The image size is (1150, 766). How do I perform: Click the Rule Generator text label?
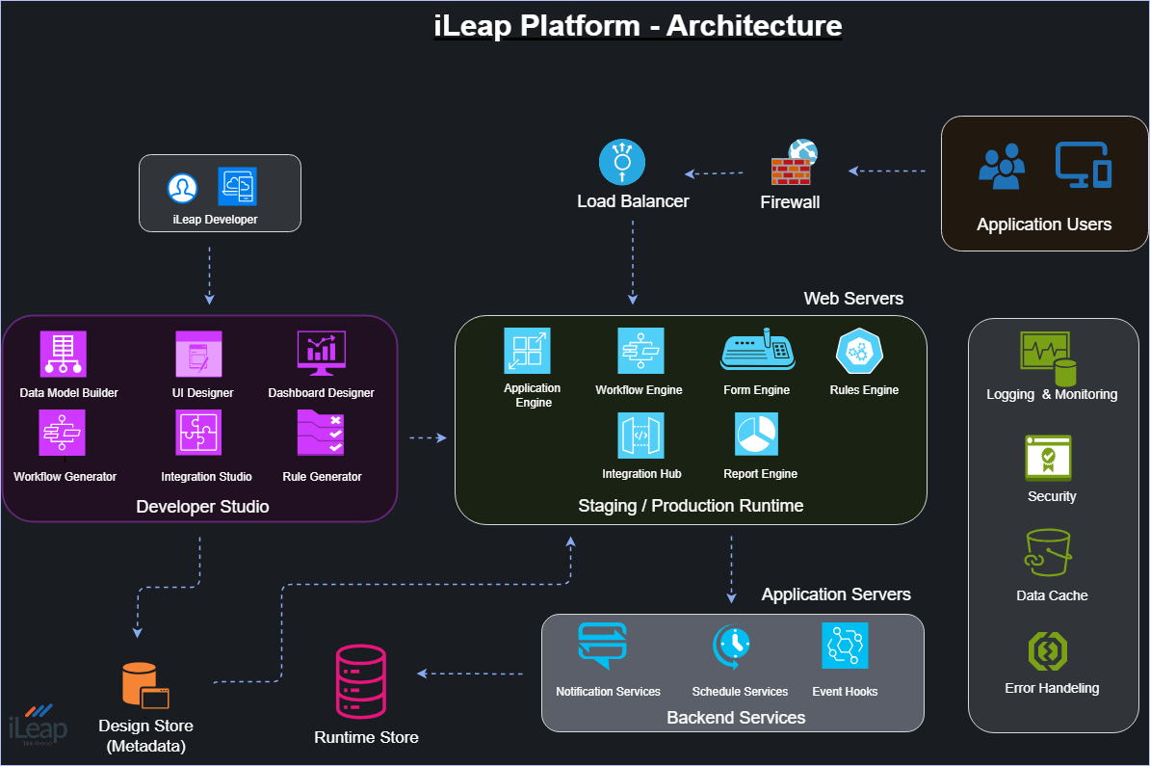322,477
